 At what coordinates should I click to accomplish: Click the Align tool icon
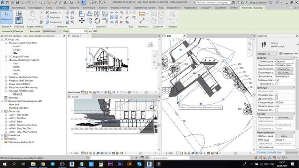click(82, 14)
